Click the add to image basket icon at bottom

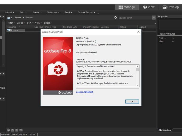pos(8,130)
